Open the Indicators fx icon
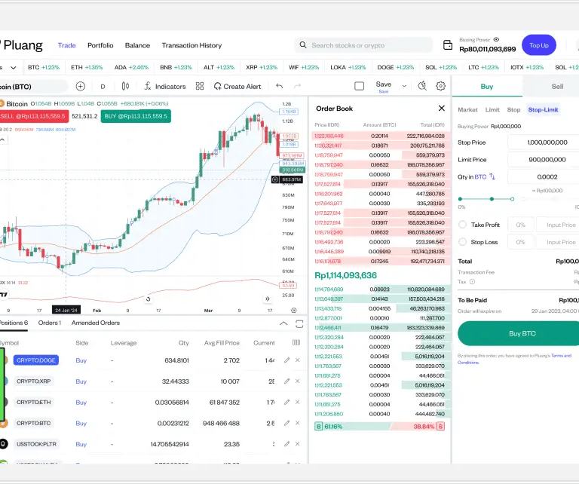The height and width of the screenshot is (484, 579). [x=148, y=87]
